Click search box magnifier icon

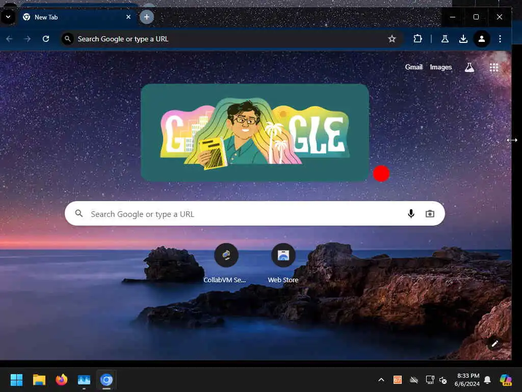coord(79,213)
